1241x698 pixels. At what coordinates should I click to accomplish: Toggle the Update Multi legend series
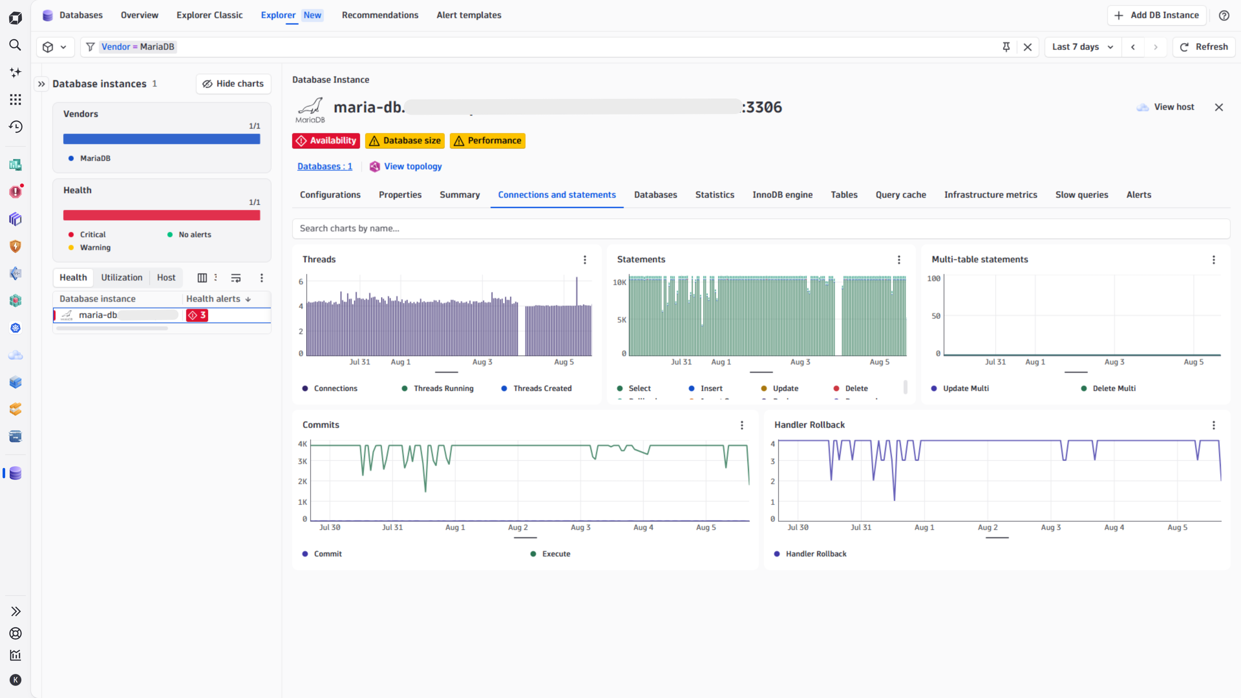[960, 388]
